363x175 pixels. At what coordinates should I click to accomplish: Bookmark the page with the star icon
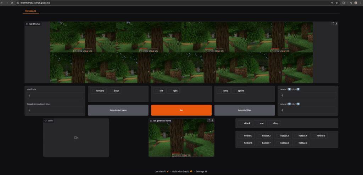[x=337, y=3]
